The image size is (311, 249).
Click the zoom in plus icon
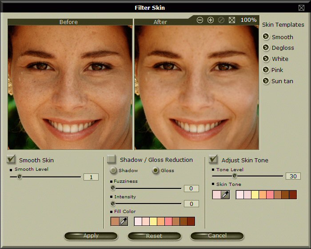(211, 20)
